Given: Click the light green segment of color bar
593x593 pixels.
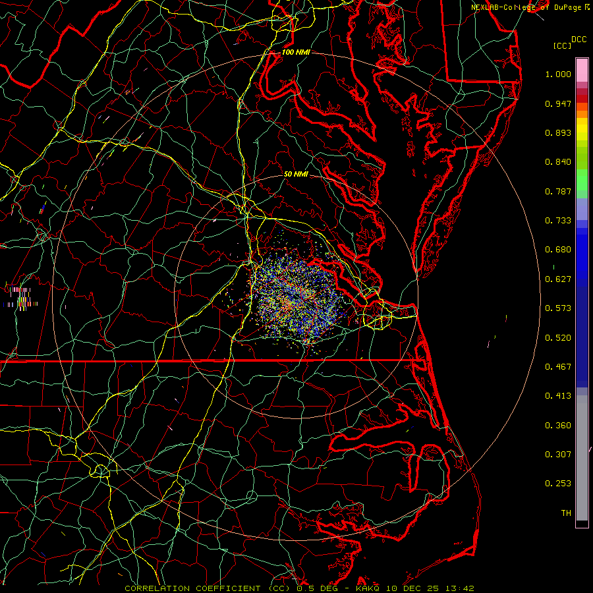Looking at the screenshot, I should (x=582, y=180).
